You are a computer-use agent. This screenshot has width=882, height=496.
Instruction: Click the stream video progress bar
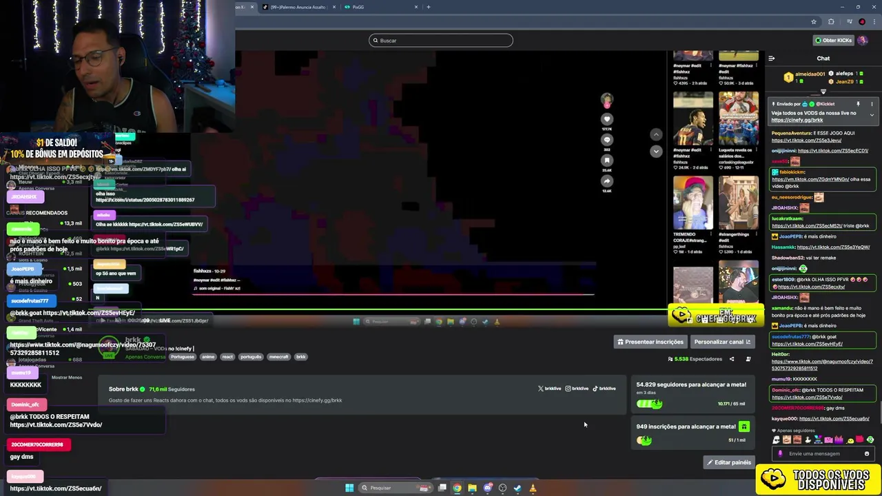pos(393,295)
